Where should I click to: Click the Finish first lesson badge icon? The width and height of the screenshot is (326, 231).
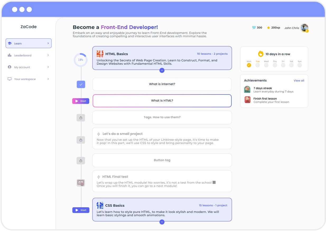pos(247,100)
